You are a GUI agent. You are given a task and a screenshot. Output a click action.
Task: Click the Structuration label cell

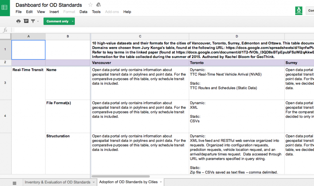click(x=68, y=154)
